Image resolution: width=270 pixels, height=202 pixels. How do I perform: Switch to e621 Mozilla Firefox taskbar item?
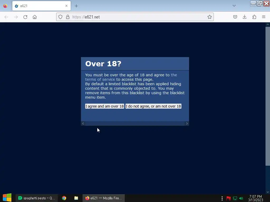103,198
